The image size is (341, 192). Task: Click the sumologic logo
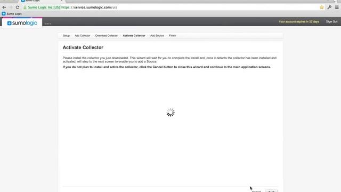(x=22, y=23)
